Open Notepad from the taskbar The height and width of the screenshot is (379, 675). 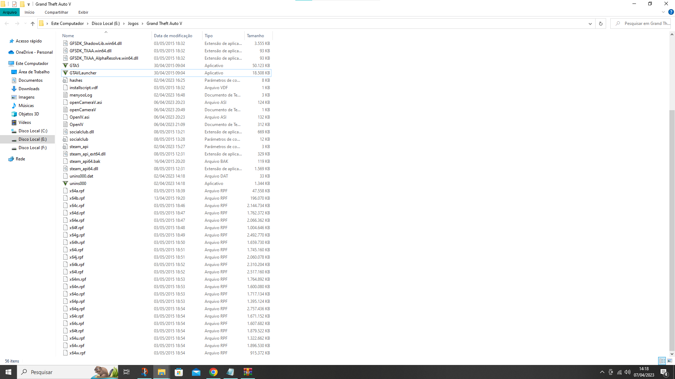(231, 372)
